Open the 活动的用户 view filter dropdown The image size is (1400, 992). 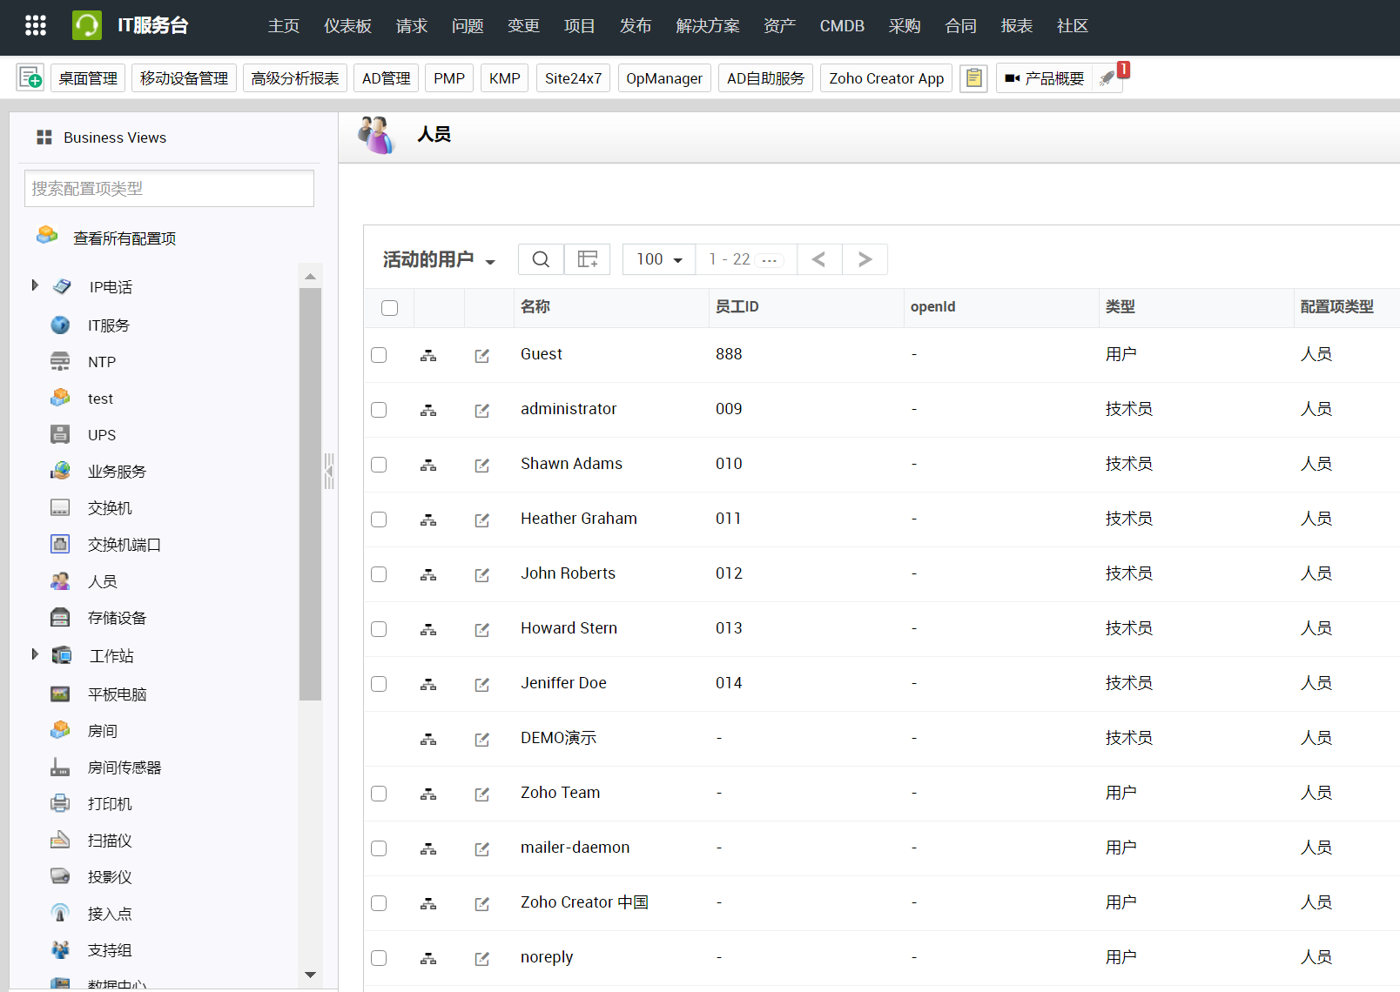(x=439, y=259)
